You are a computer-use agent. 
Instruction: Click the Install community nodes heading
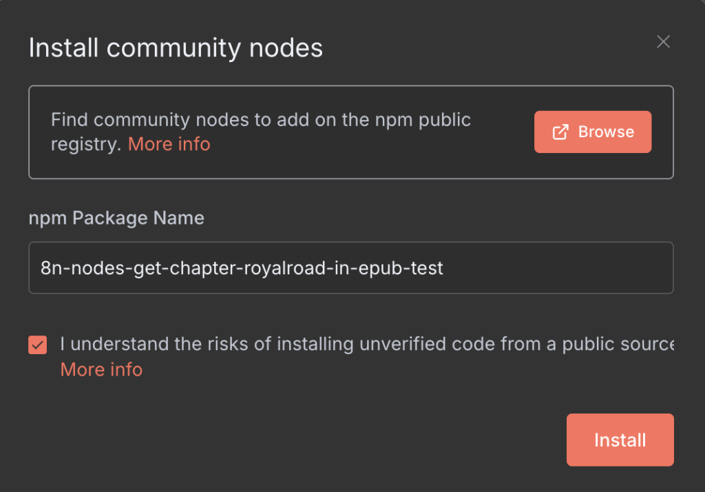(x=176, y=48)
